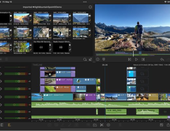Activate the multiselect checkbox tool

[95, 125]
